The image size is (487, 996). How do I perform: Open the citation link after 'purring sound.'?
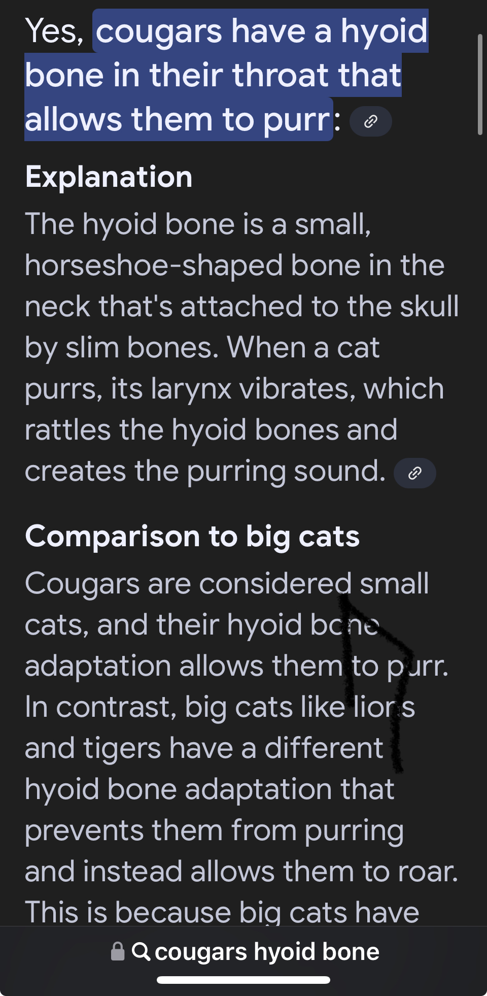[x=414, y=473]
